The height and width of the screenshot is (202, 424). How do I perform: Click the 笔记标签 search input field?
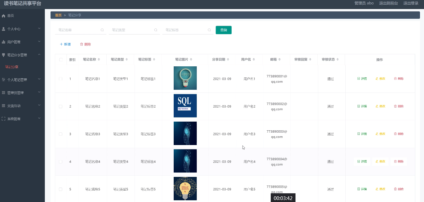pos(188,30)
